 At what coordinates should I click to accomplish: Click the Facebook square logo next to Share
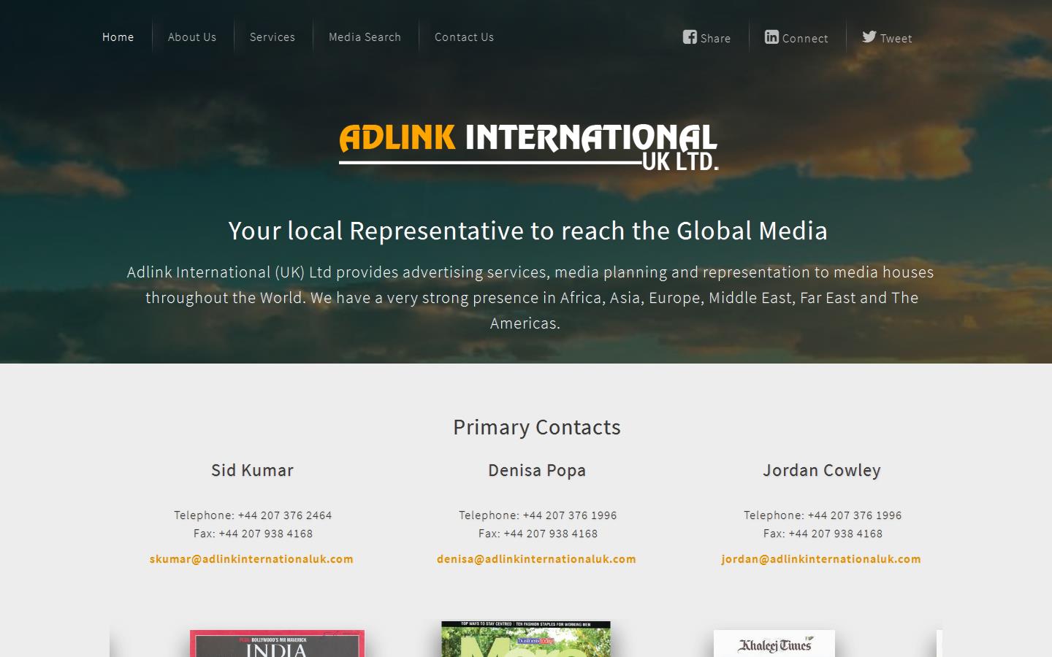pos(690,36)
